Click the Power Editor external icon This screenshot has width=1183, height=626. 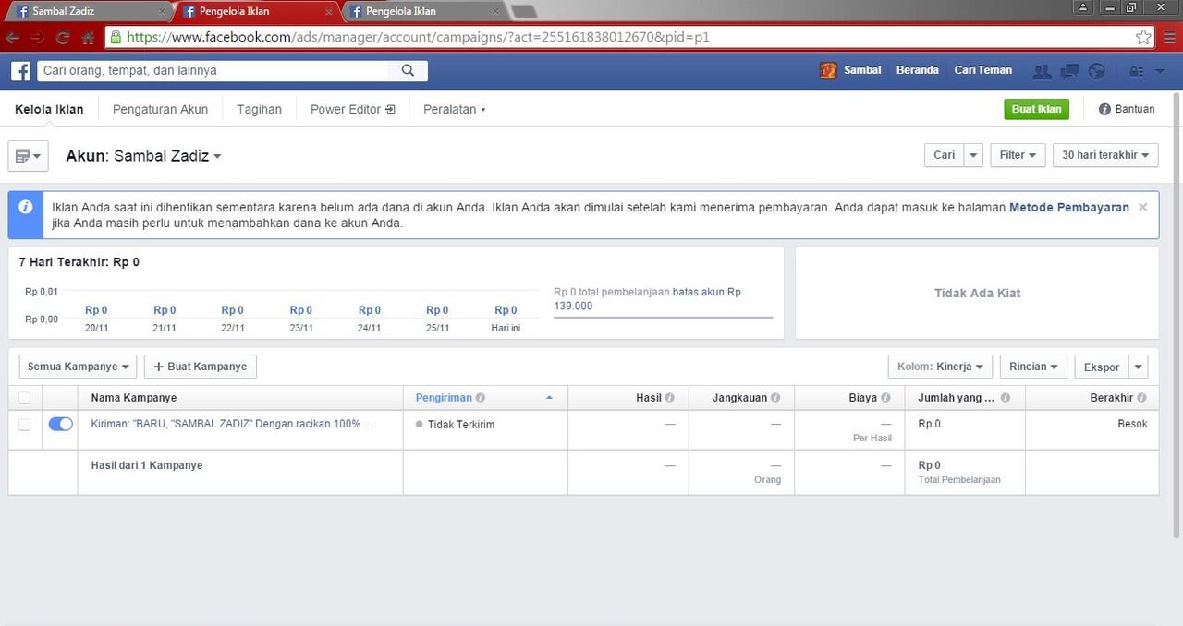[x=390, y=109]
